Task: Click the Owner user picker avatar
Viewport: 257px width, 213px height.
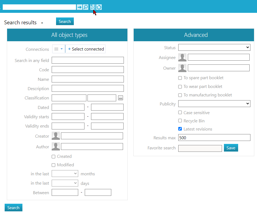Action: point(182,68)
